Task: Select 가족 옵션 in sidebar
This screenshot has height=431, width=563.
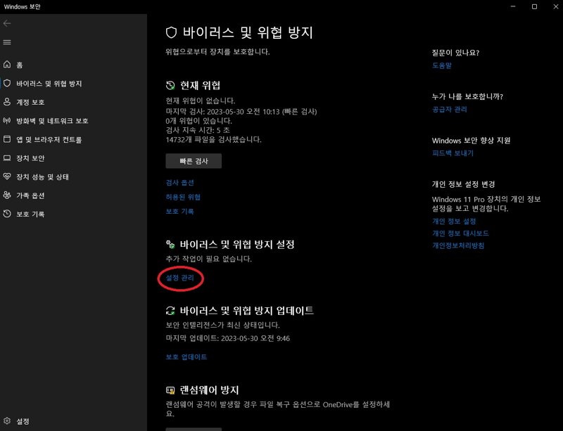Action: [30, 195]
